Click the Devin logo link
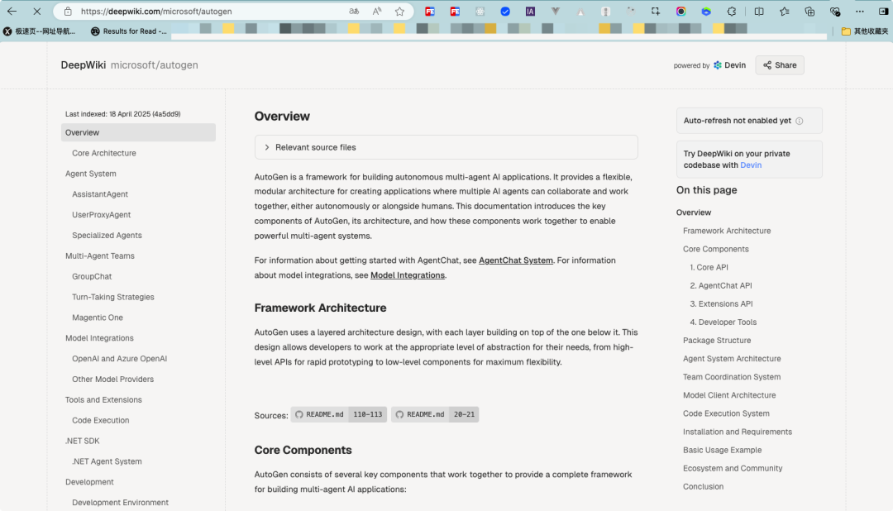Image resolution: width=893 pixels, height=511 pixels. (x=729, y=65)
